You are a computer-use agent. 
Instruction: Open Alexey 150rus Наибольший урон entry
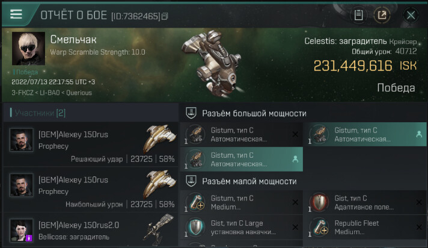tap(90, 190)
